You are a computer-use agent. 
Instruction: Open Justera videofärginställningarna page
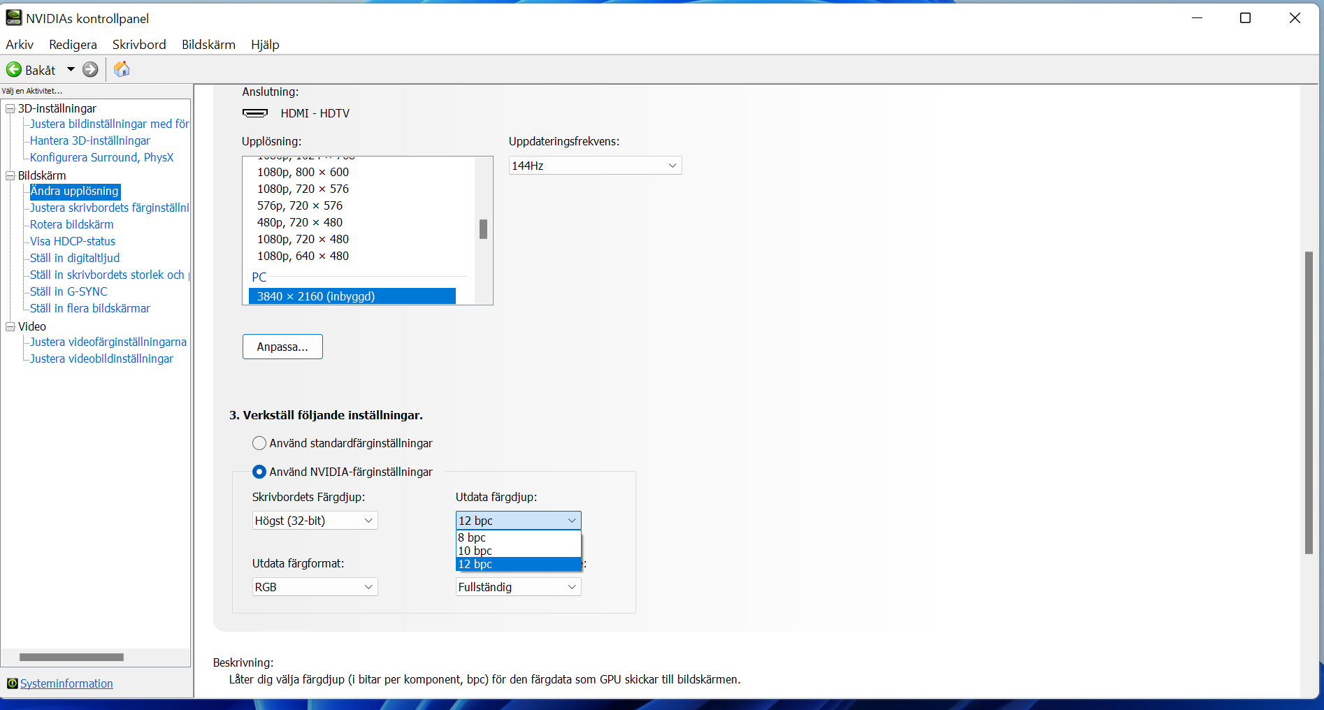click(x=108, y=342)
